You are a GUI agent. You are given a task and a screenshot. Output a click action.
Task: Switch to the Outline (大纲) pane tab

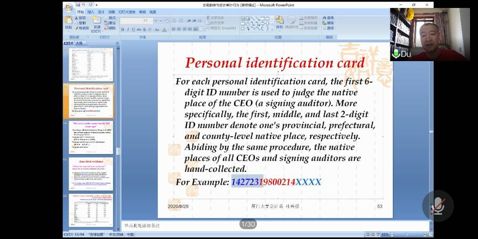(x=79, y=43)
